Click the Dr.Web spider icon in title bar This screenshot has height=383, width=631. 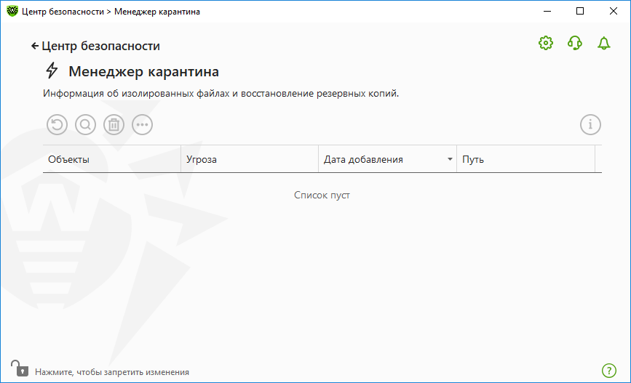coord(12,11)
